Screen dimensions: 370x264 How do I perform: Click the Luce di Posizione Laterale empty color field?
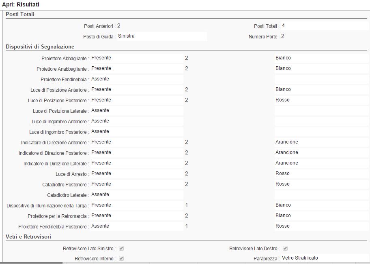coord(321,110)
